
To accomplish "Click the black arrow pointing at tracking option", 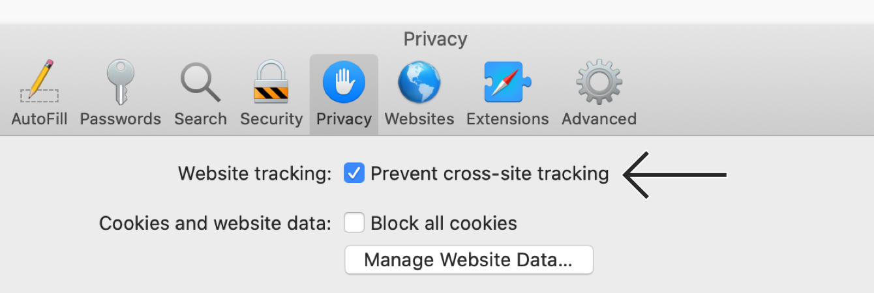I will [675, 174].
